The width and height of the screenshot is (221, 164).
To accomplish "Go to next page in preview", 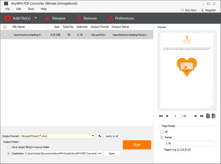I will click(x=196, y=116).
